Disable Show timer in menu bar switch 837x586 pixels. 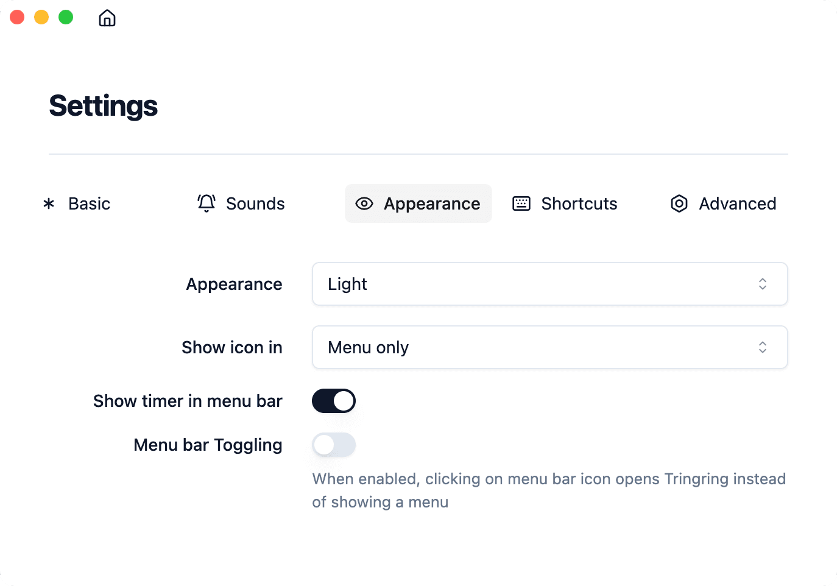tap(334, 401)
